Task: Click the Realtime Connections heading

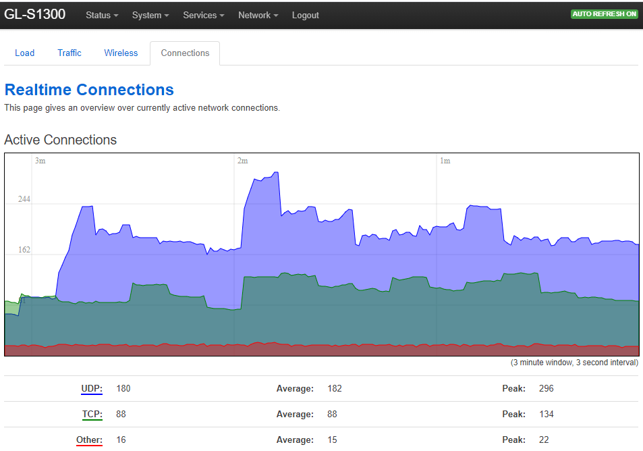Action: coord(89,90)
